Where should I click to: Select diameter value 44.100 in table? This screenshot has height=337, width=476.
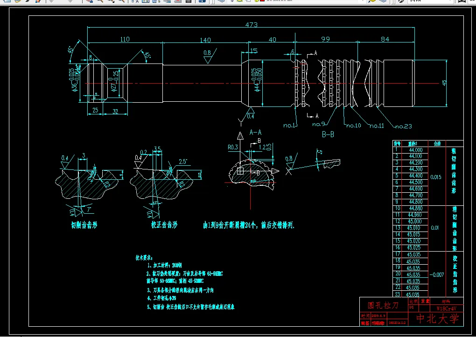pyautogui.click(x=416, y=156)
